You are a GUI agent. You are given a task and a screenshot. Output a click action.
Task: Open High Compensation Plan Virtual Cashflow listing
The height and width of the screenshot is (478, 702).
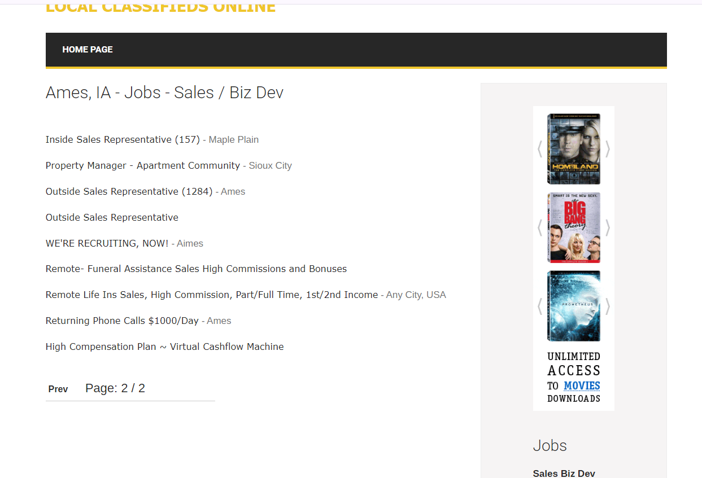[x=165, y=347]
